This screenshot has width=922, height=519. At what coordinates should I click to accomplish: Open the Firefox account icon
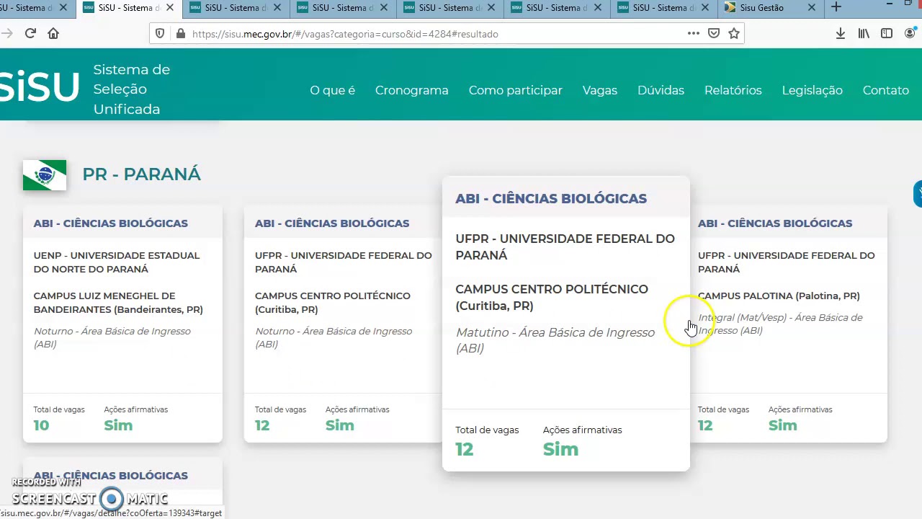point(910,33)
